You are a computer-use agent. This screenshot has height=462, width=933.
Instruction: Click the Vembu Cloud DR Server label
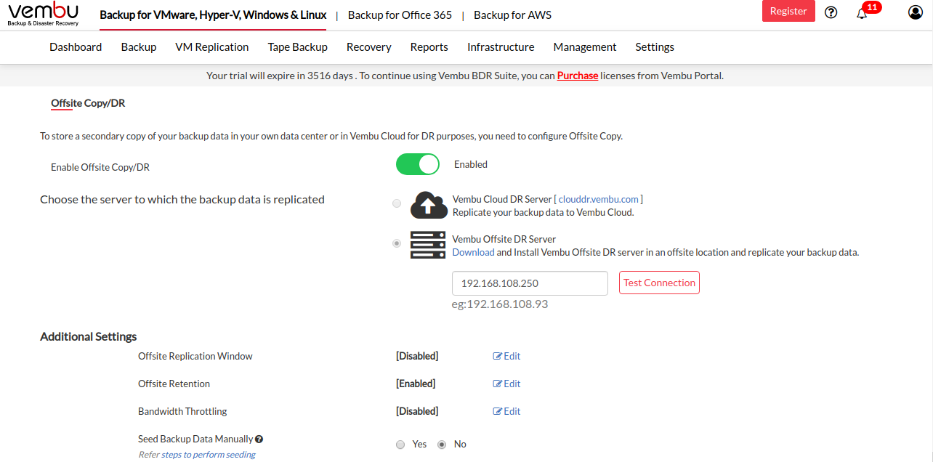coord(501,199)
